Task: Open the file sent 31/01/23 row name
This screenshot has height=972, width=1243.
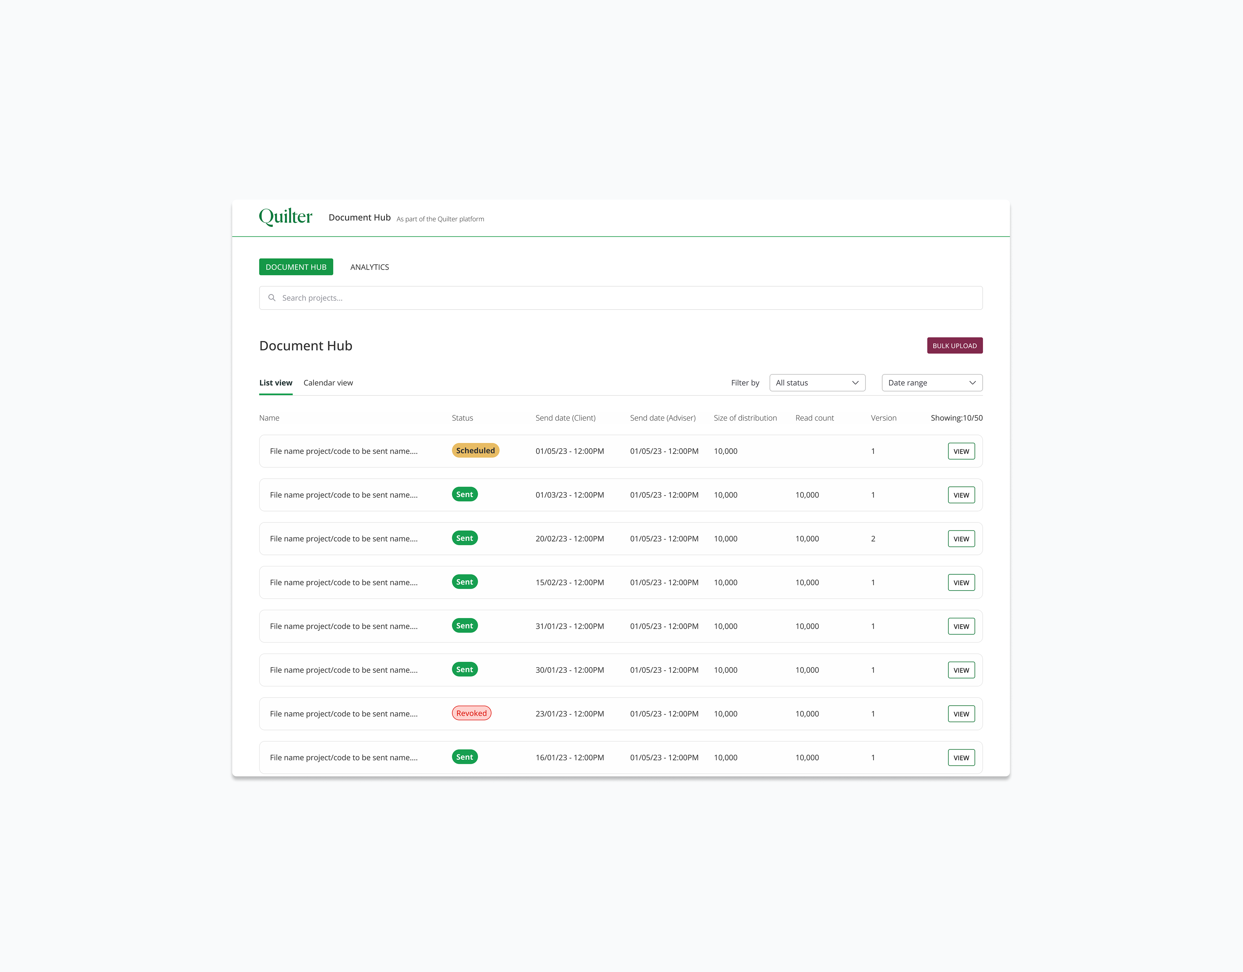Action: point(344,627)
